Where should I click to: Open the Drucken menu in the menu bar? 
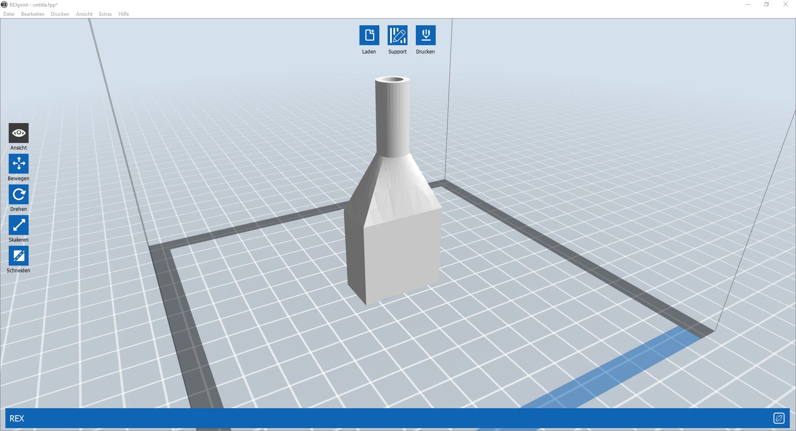point(60,14)
